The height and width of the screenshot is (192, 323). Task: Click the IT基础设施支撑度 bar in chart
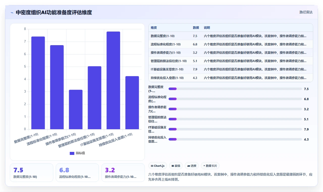point(113,80)
